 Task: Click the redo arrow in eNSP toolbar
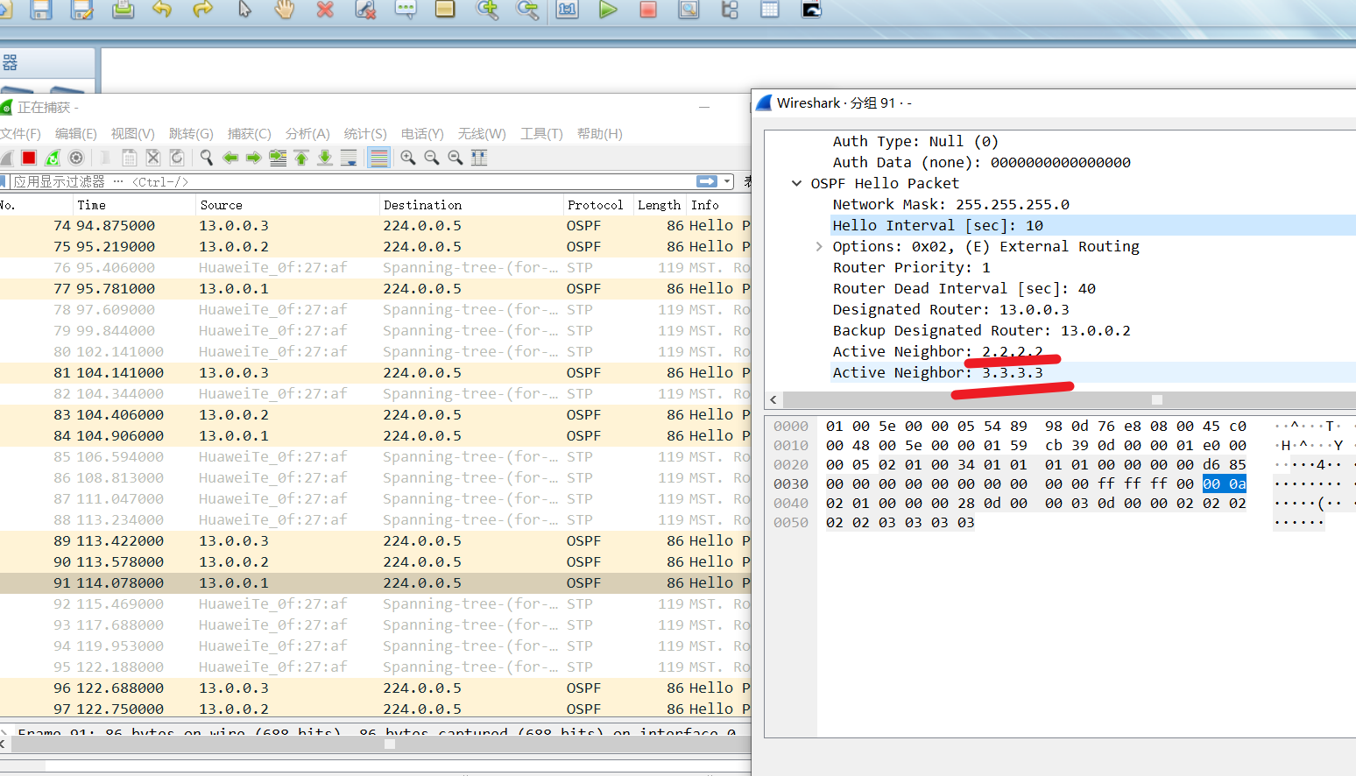[203, 10]
